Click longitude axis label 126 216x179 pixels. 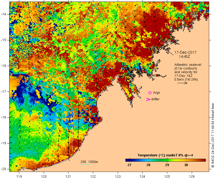pyautogui.click(x=192, y=176)
